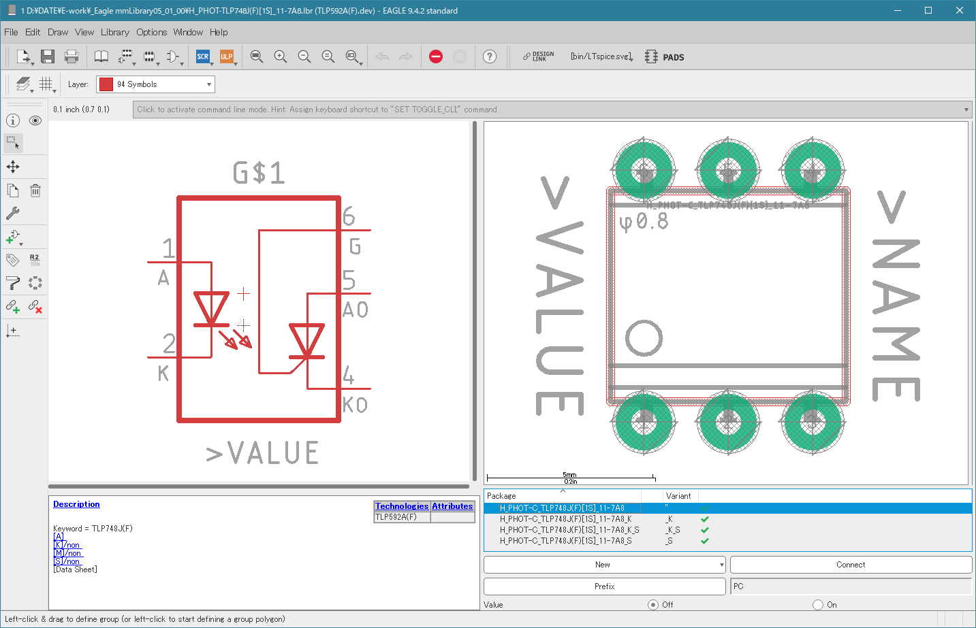Select the Info tool icon
The image size is (976, 628).
pyautogui.click(x=13, y=120)
